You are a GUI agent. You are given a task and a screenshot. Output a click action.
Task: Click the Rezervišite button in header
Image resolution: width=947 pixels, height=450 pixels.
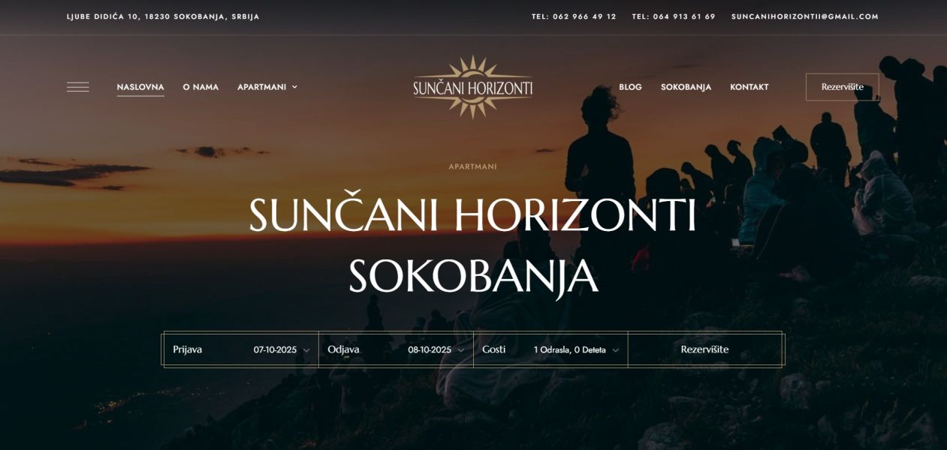pyautogui.click(x=842, y=87)
